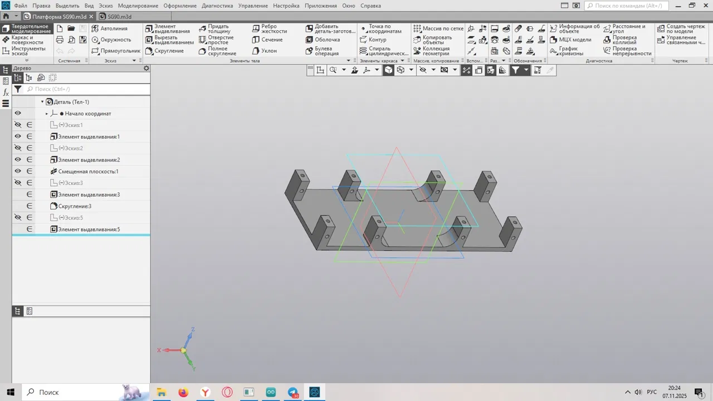Toggle shaded display mode in view toolbar

pos(388,70)
